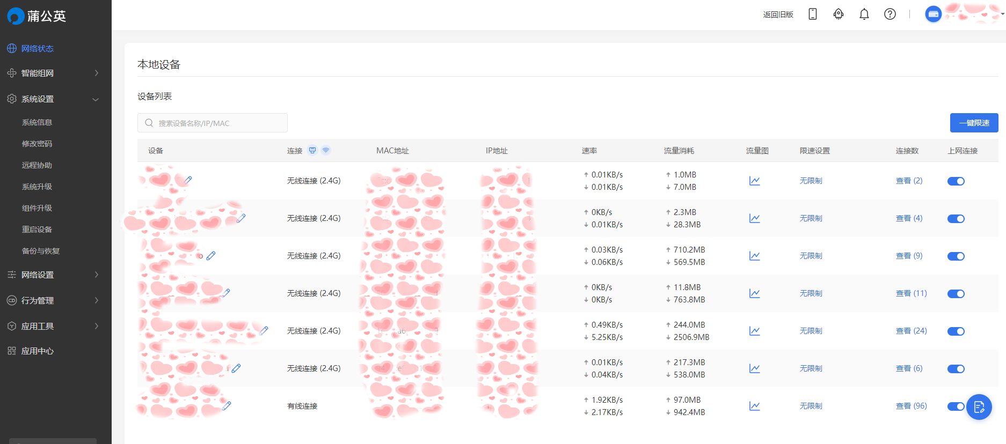Screen dimensions: 1006x444
Task: Toggle internet access for 查看 (11) device
Action: coord(956,294)
